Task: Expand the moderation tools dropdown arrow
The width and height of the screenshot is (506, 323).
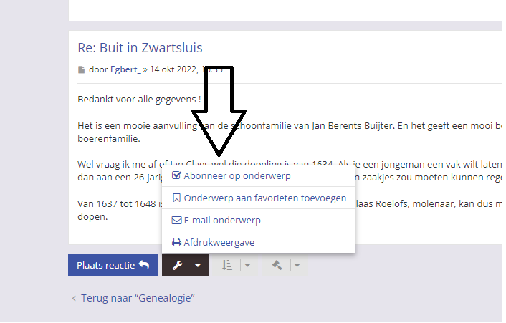Action: pyautogui.click(x=297, y=266)
